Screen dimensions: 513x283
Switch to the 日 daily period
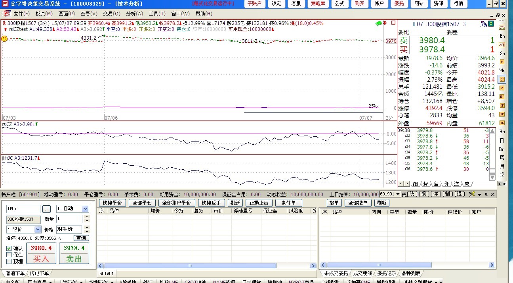tap(502, 140)
